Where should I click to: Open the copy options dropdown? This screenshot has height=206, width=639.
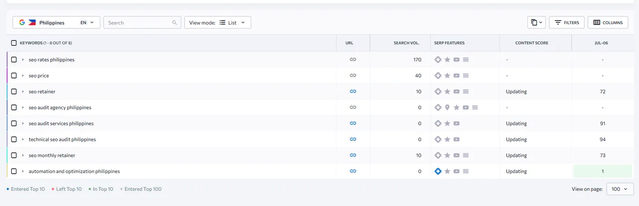click(536, 22)
